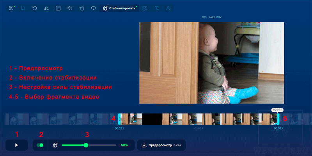Image resolution: width=312 pixels, height=156 pixels.
Task: Click the 00:02.9 timeline label
Action: (199, 129)
